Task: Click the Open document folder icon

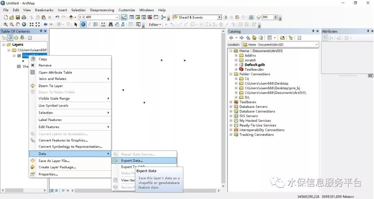Action: coord(12,17)
